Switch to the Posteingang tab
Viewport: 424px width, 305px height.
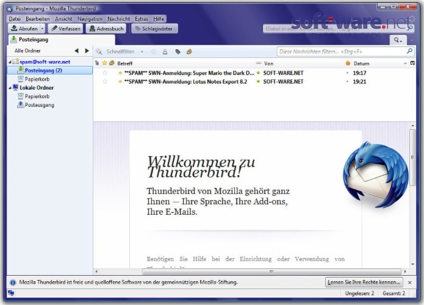[x=62, y=40]
